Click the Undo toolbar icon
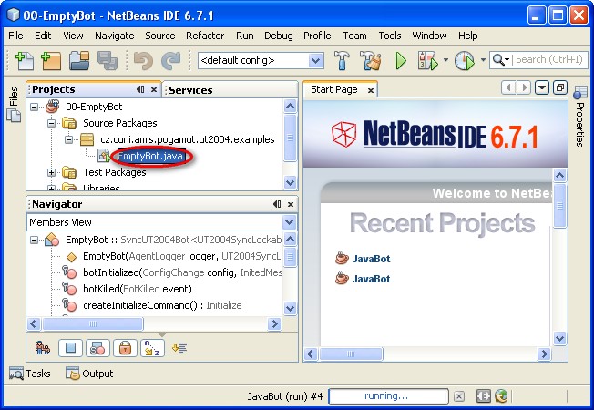The image size is (594, 410). pyautogui.click(x=144, y=61)
